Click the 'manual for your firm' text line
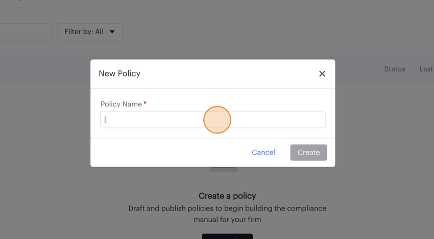The image size is (434, 239). pyautogui.click(x=227, y=220)
